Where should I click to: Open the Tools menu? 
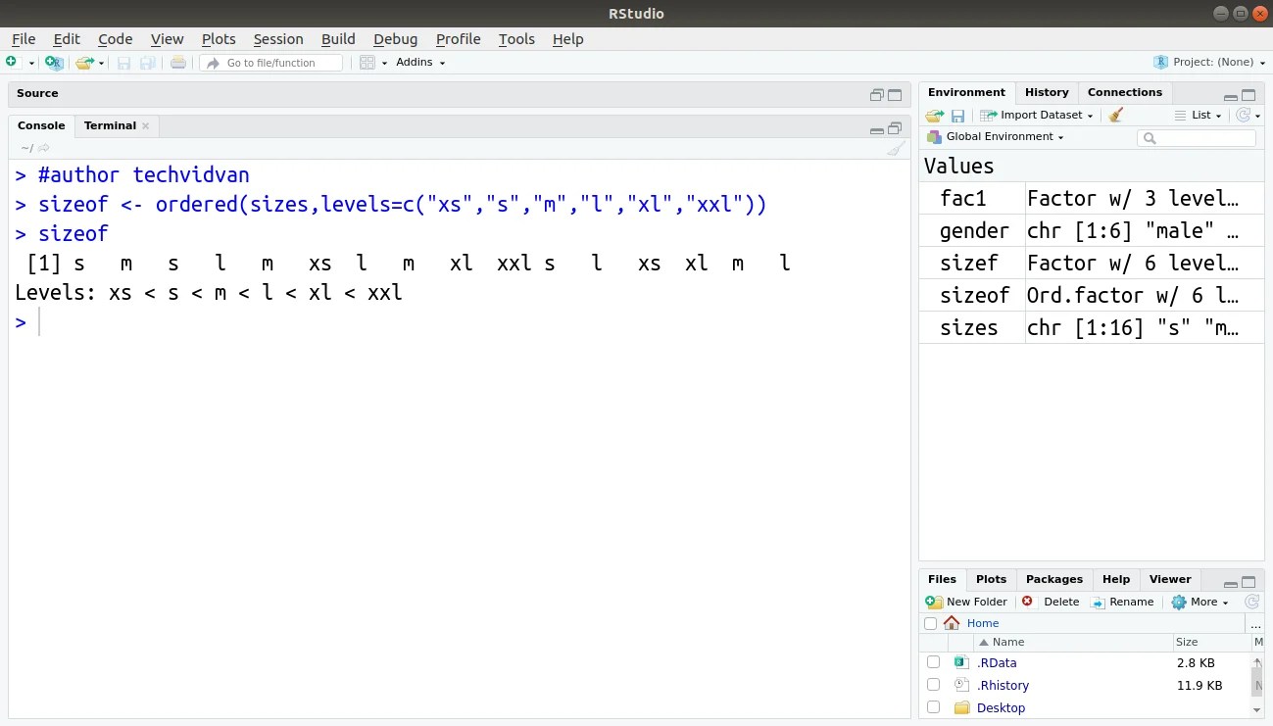pos(516,39)
